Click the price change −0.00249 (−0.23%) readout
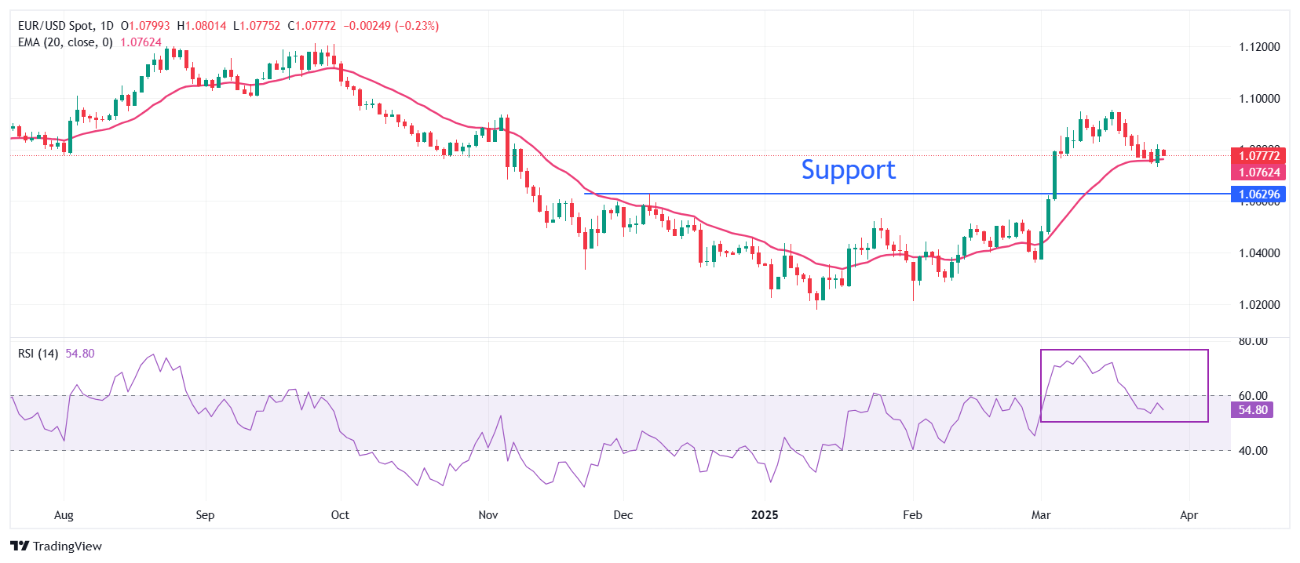 (391, 26)
